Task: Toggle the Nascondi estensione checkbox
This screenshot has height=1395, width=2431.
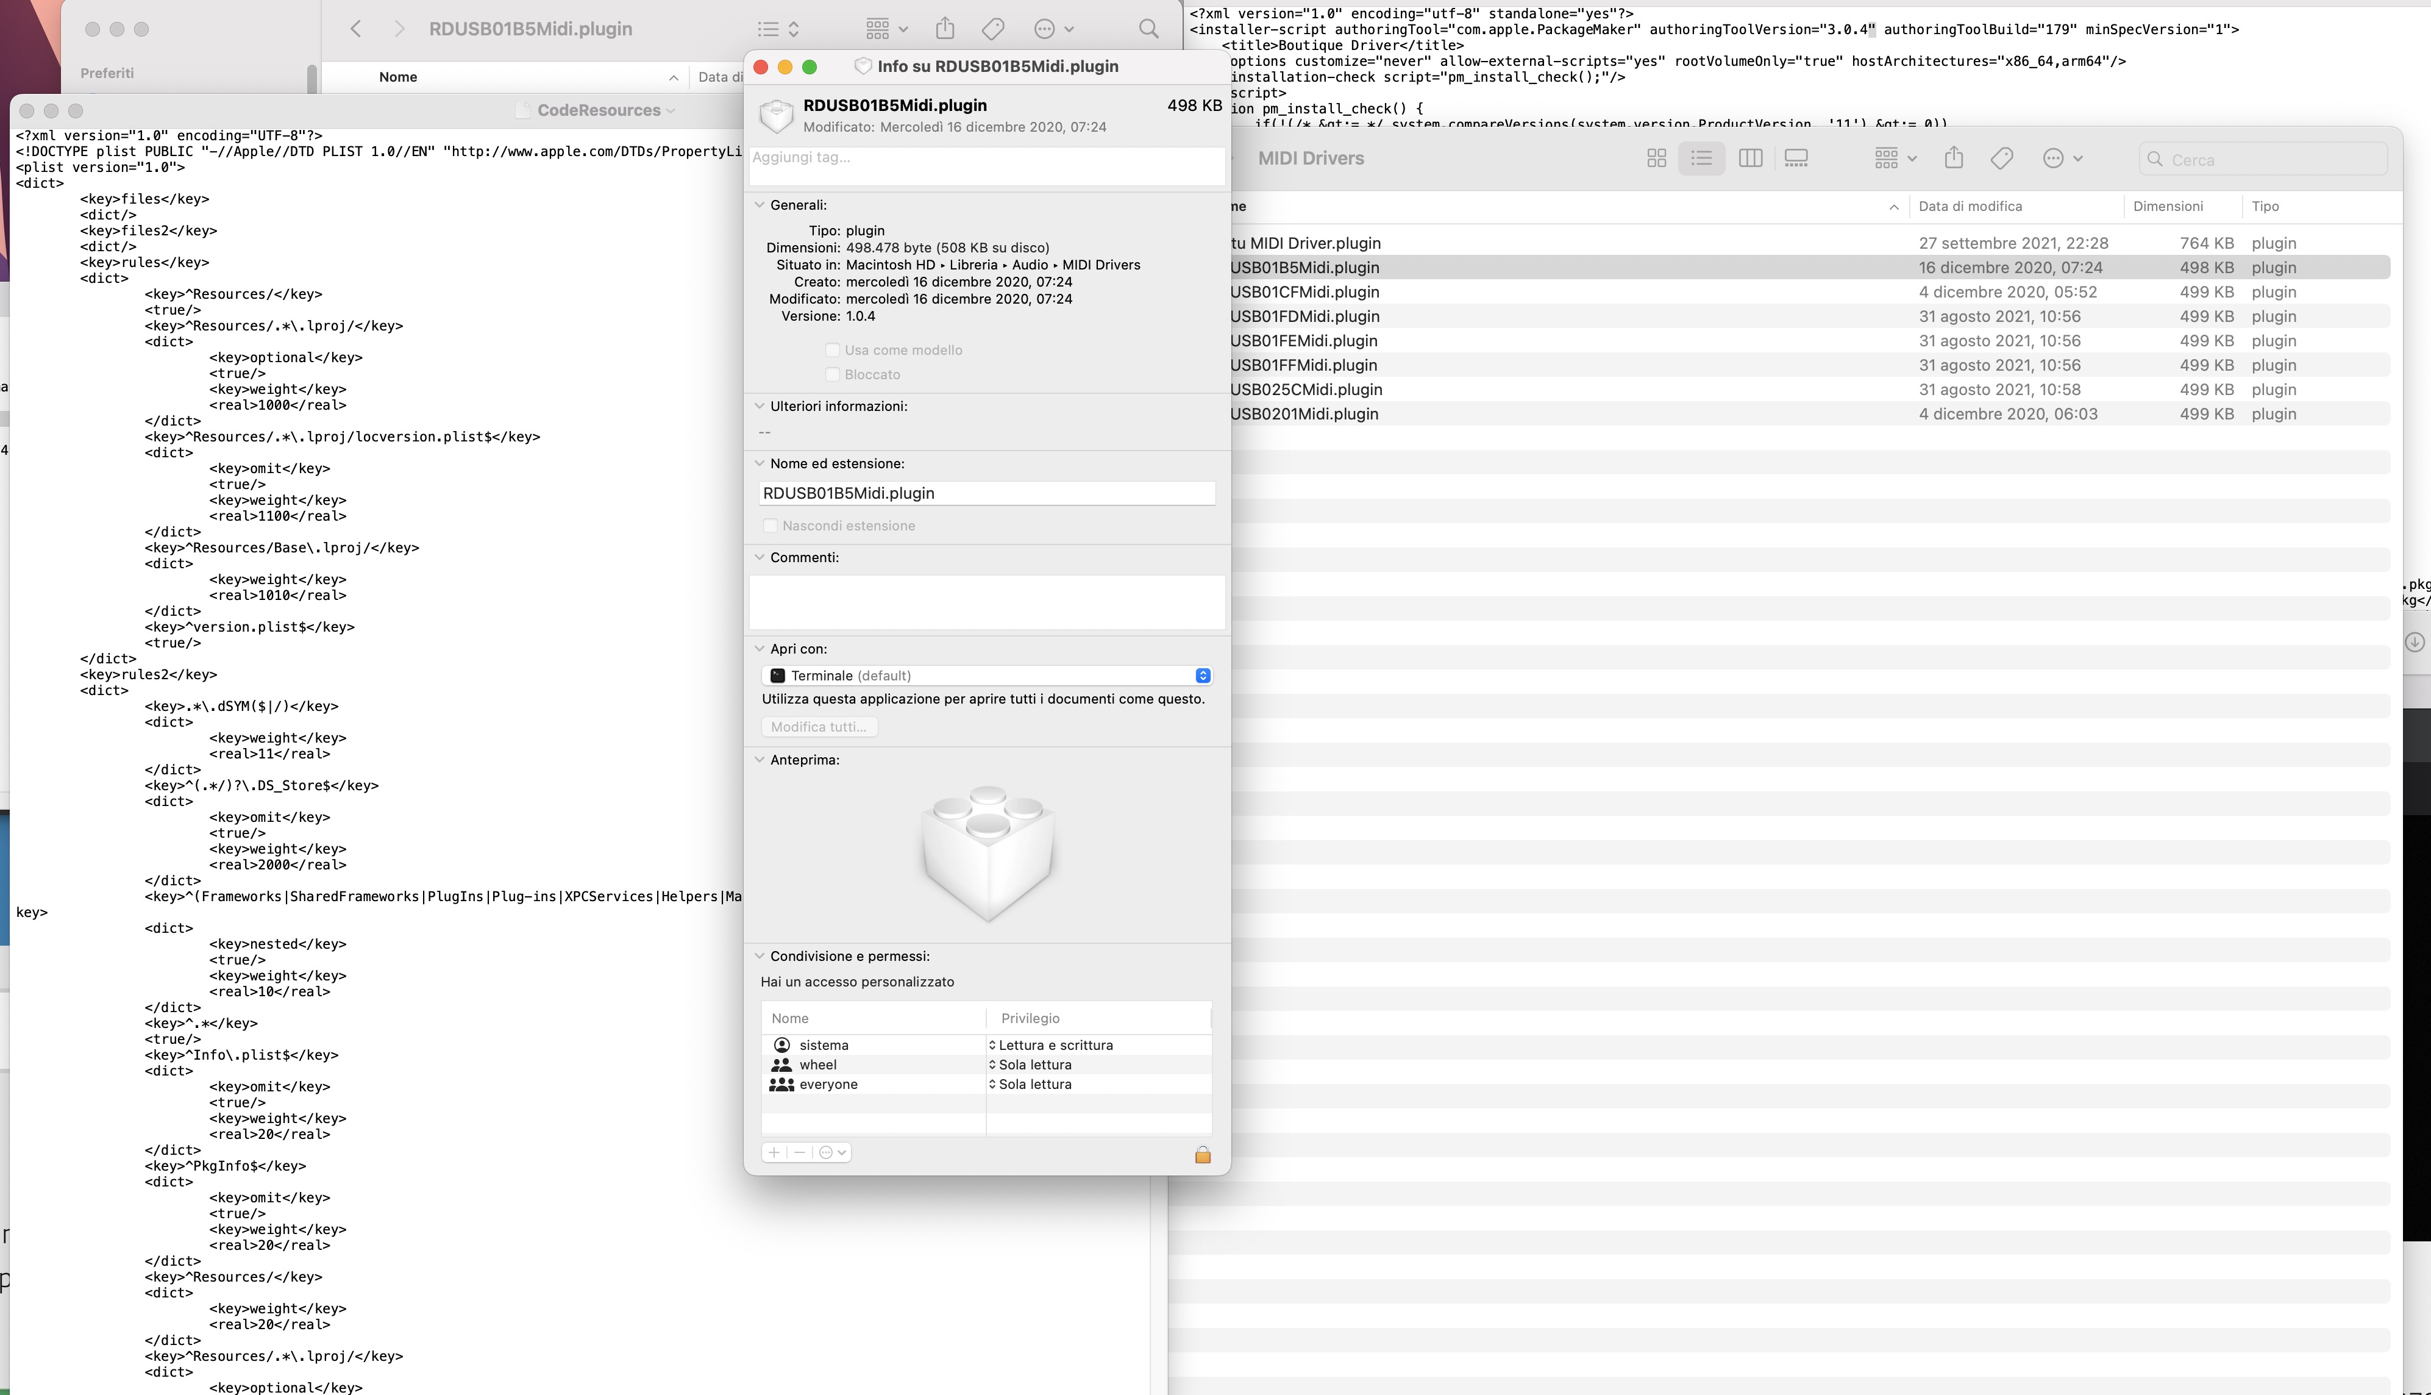Action: click(770, 526)
